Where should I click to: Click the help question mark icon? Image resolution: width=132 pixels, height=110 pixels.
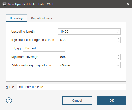coord(9,100)
